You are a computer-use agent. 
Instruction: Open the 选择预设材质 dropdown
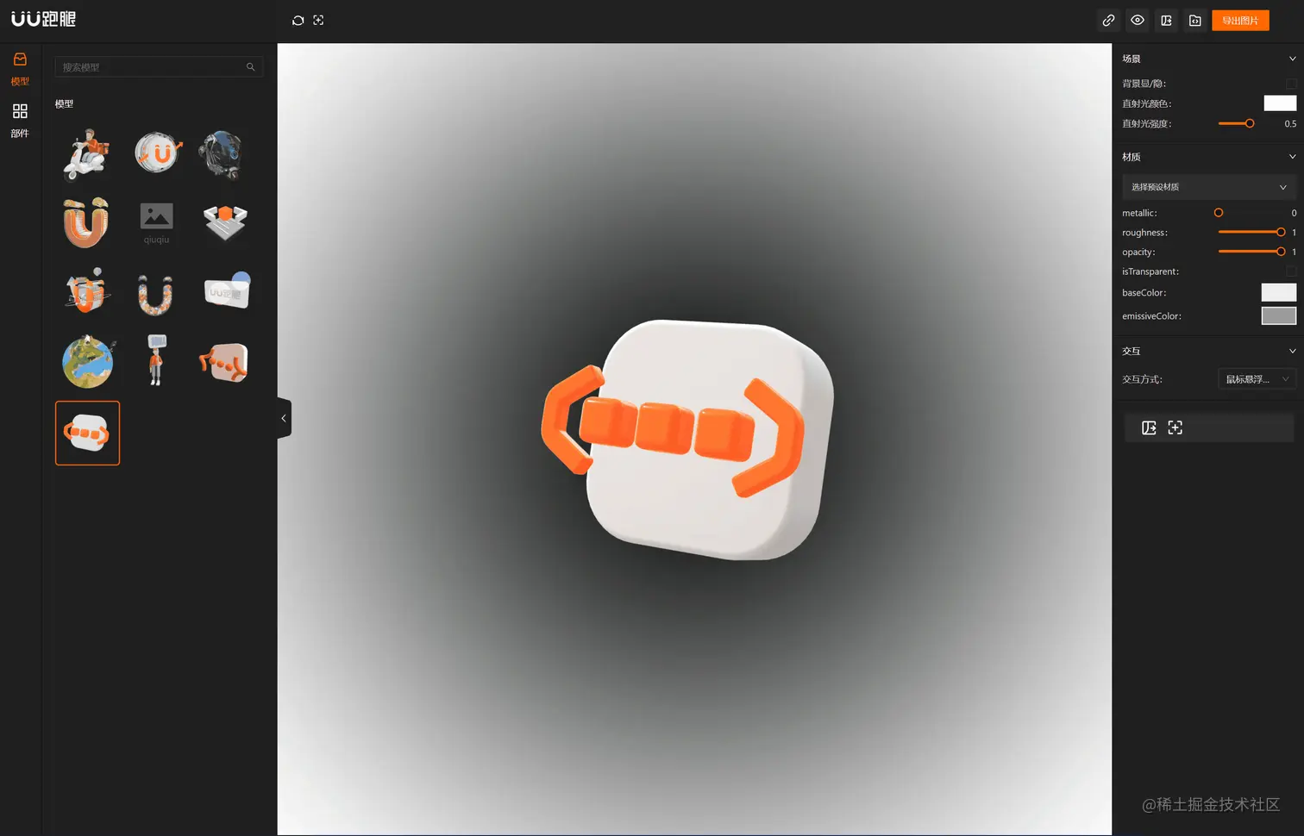point(1208,186)
